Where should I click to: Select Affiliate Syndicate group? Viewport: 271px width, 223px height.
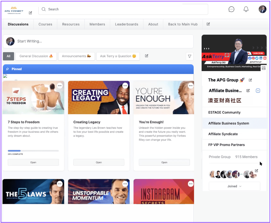(x=234, y=134)
